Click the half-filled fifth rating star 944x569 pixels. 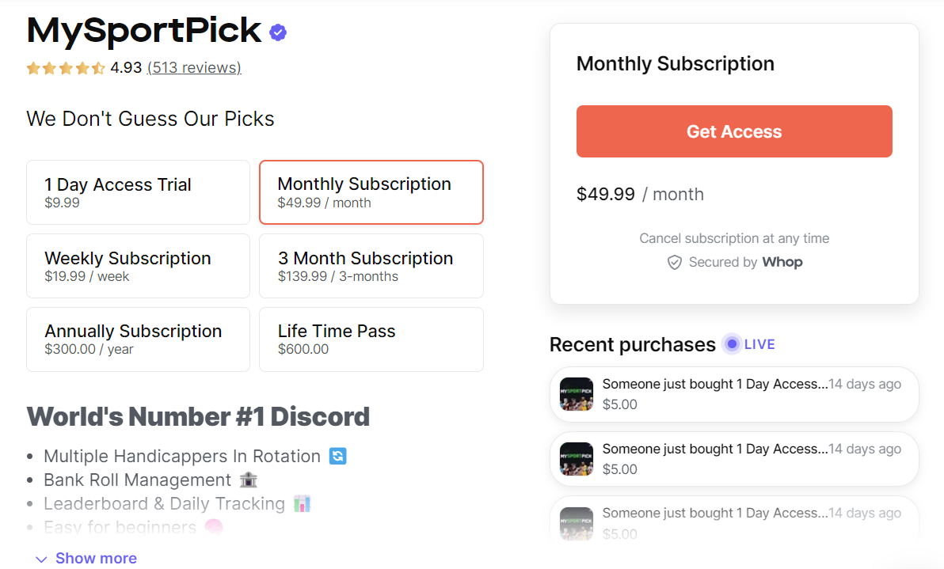[100, 68]
